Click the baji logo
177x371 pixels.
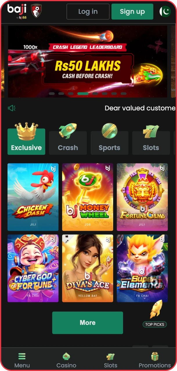(x=17, y=12)
